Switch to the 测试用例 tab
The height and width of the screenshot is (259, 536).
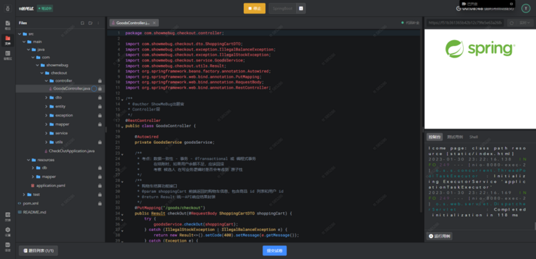455,137
